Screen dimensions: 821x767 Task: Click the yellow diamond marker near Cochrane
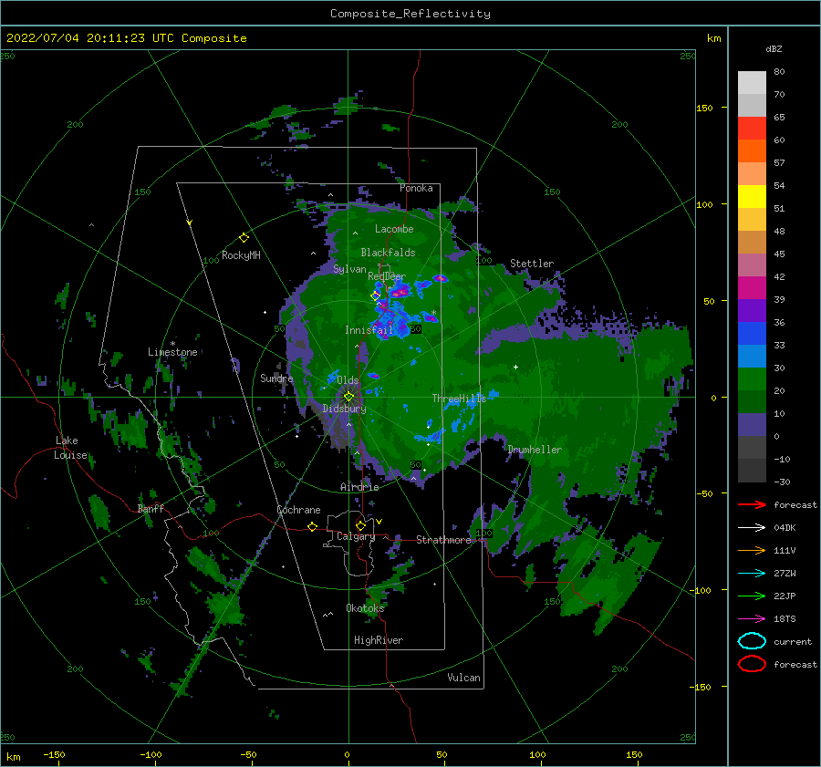pos(313,526)
